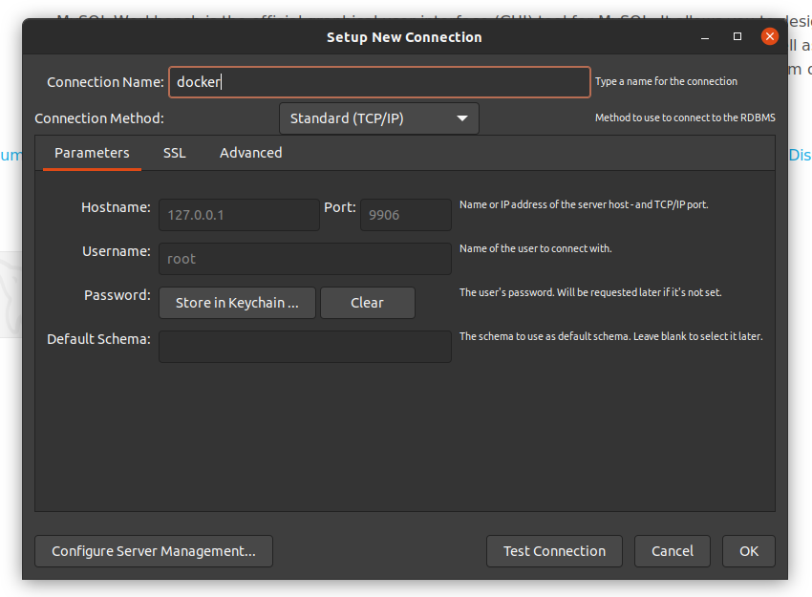
Task: Minimize the Setup New Connection window
Action: 705,36
